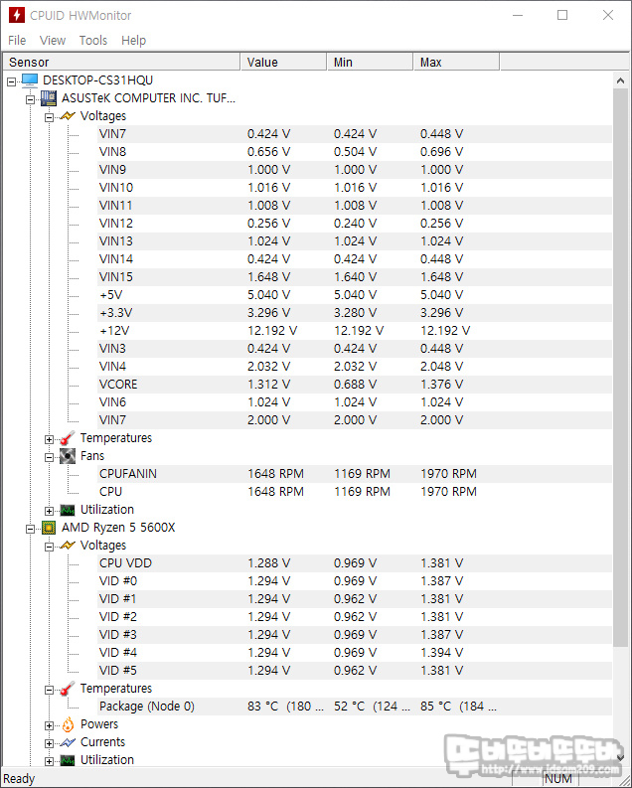Select the VID #0 row

point(355,581)
